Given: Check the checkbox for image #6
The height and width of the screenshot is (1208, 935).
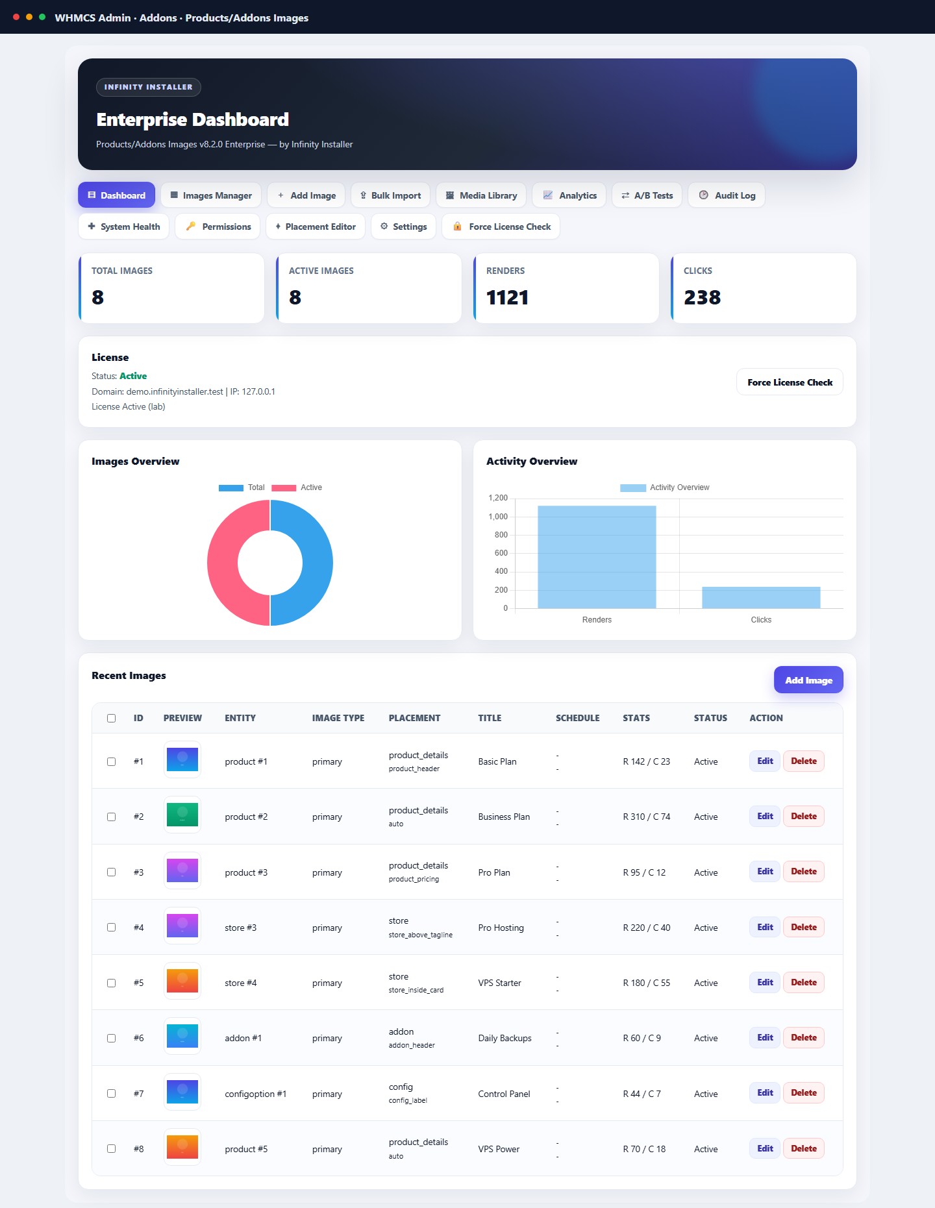Looking at the screenshot, I should point(111,1038).
